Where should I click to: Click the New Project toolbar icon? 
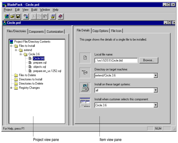pyautogui.click(x=7, y=17)
